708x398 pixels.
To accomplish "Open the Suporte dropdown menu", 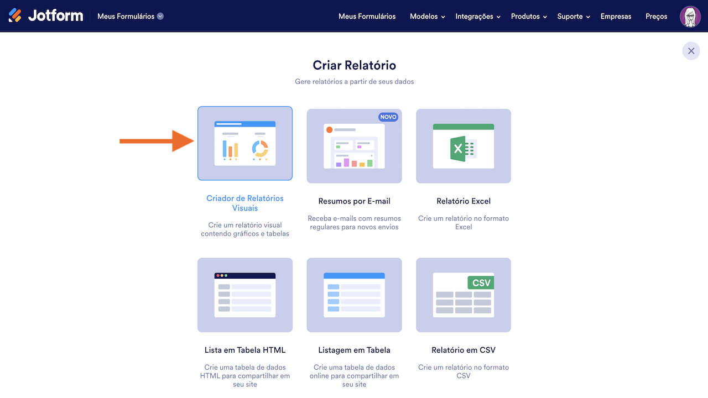I will (574, 17).
